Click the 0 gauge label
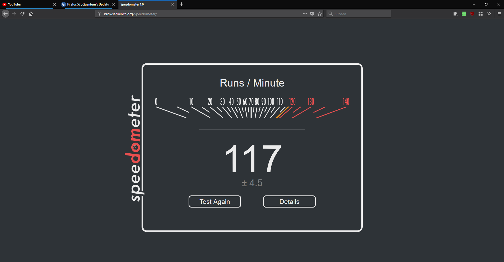Screen dimensions: 504x262 [x=156, y=102]
